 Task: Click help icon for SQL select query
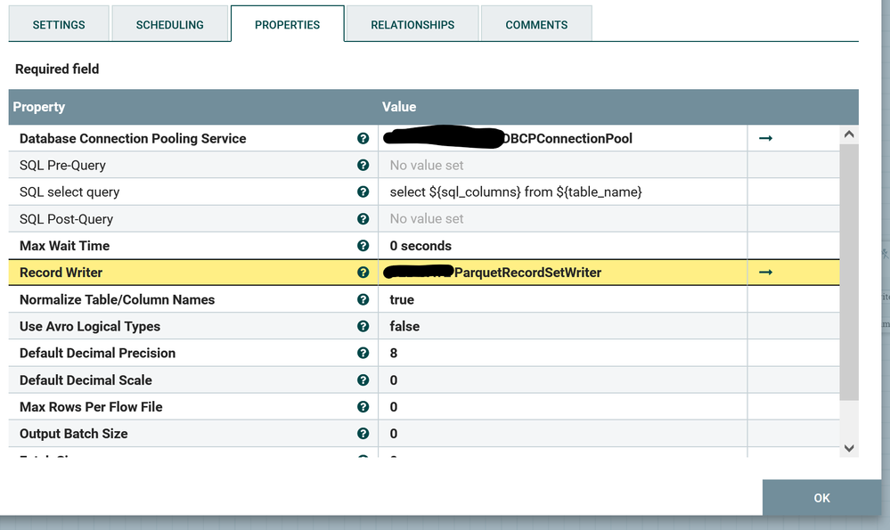[363, 192]
